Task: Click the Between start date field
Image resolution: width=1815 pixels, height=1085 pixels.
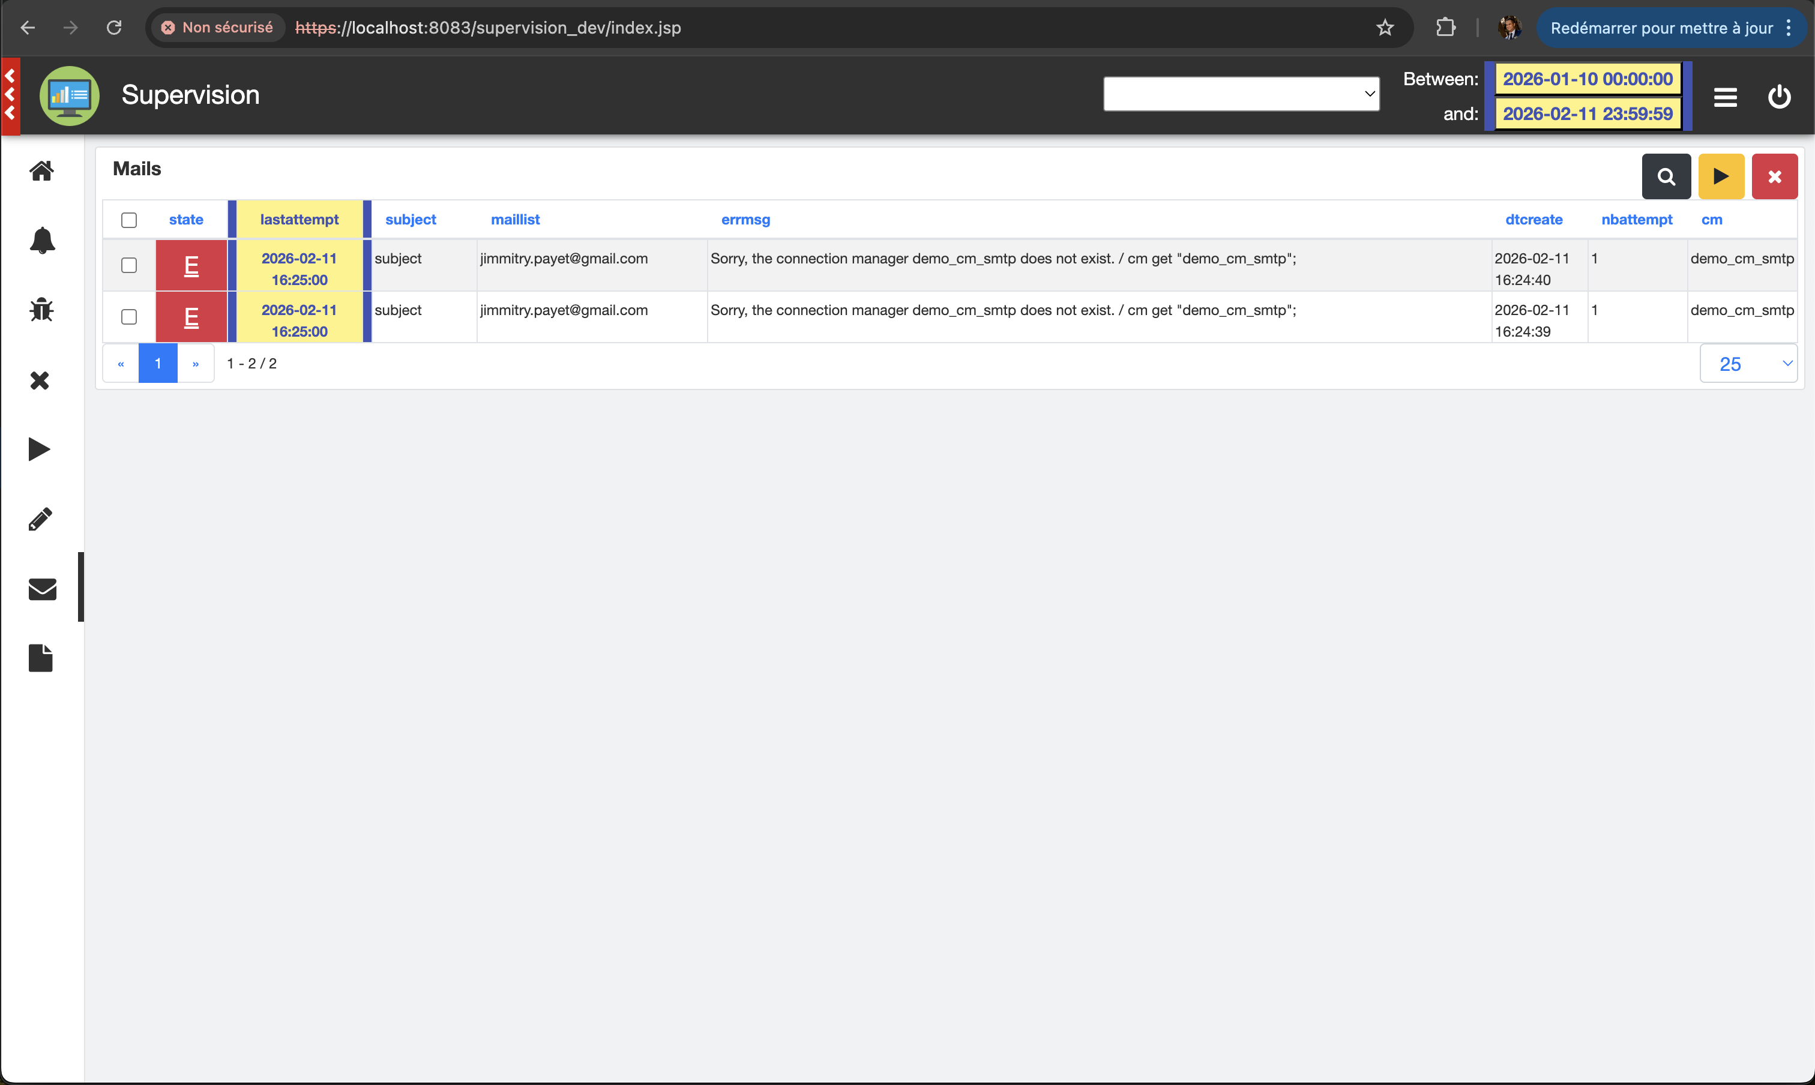Action: pyautogui.click(x=1587, y=79)
